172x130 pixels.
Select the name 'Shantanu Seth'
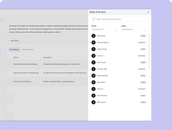click(x=102, y=69)
